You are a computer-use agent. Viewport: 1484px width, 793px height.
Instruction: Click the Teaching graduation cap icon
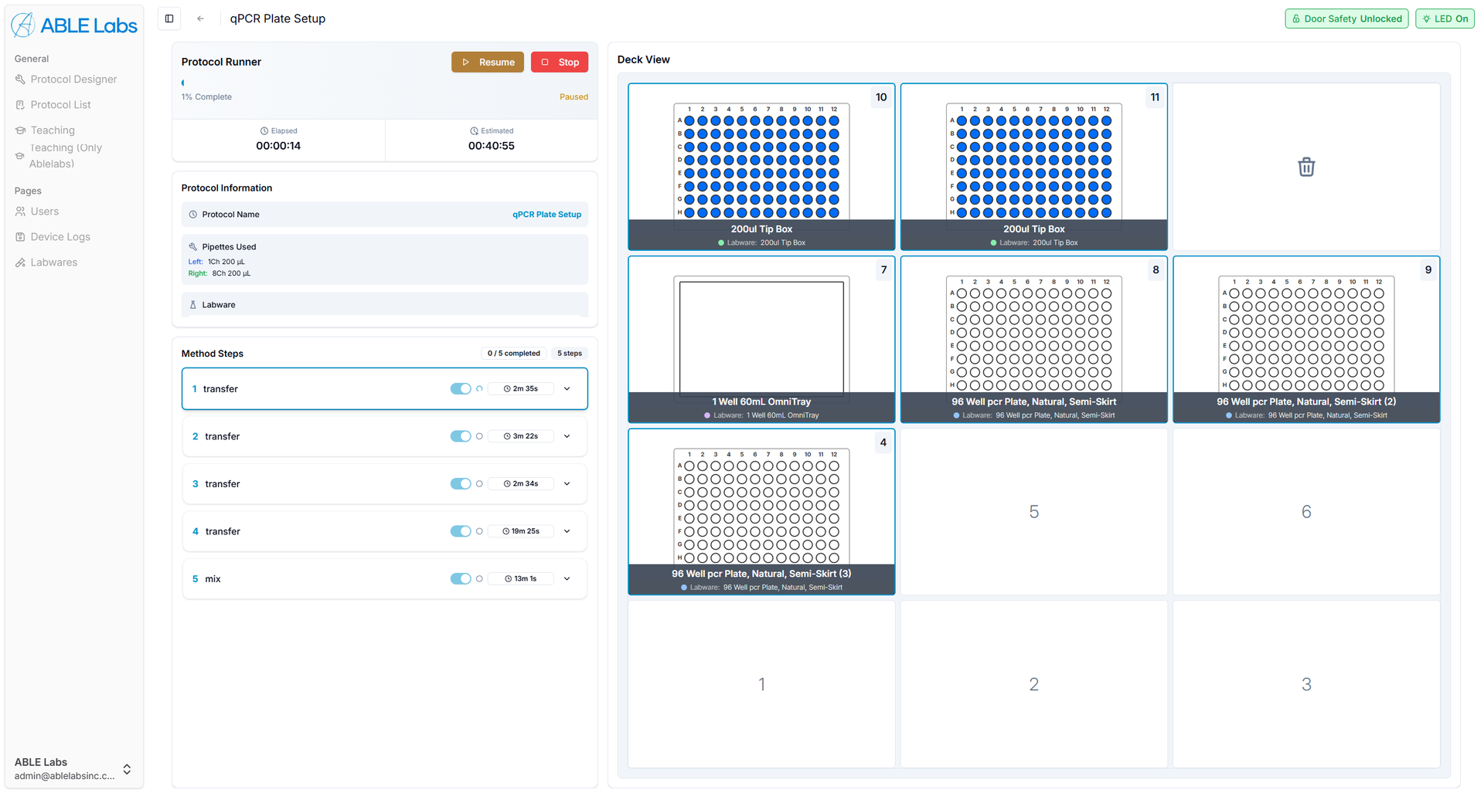[x=20, y=130]
